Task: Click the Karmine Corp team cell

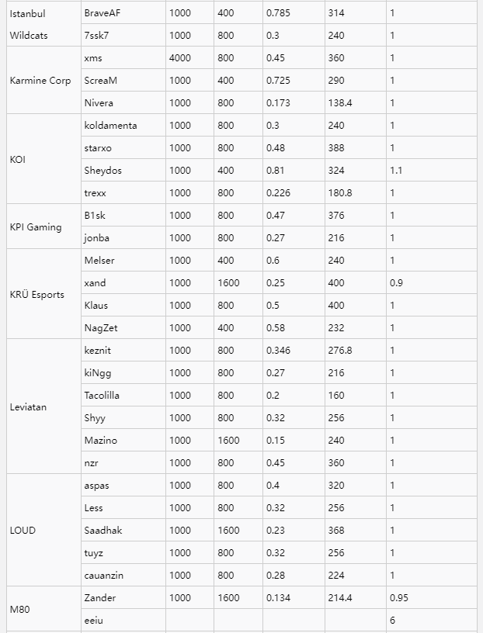Action: [x=40, y=81]
